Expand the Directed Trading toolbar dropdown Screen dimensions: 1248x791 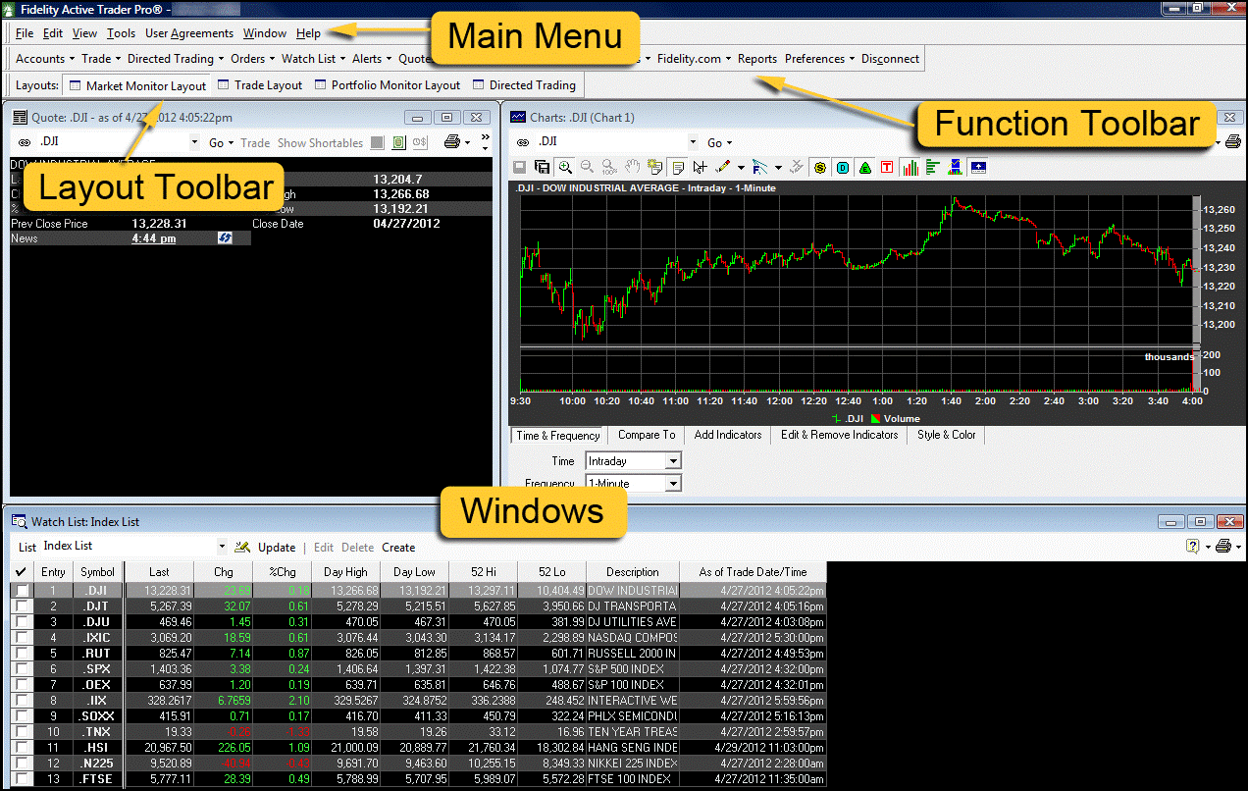point(176,59)
